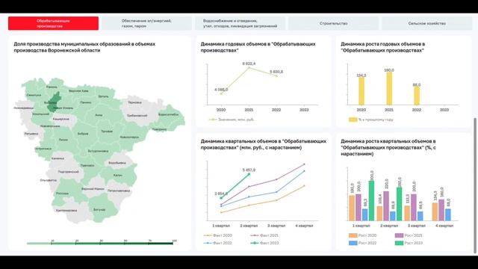478x269 pixels.
Task: Select the gray Каширское district on map
Action: point(60,119)
